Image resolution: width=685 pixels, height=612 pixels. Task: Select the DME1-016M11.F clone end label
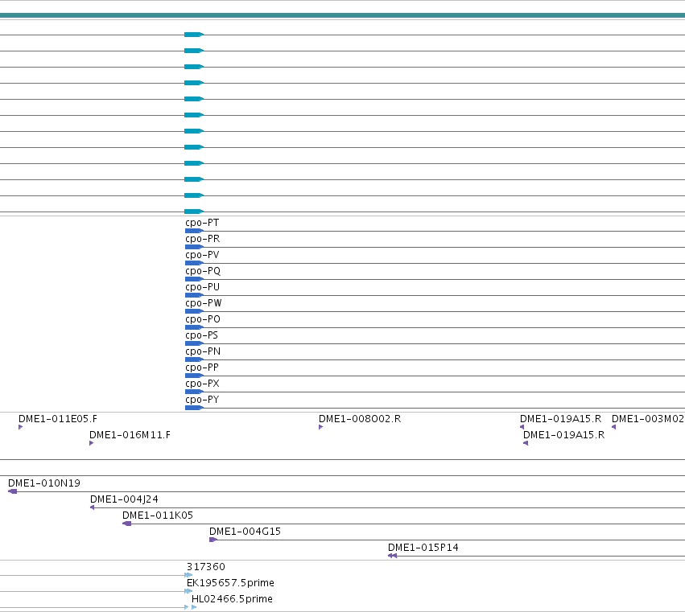(x=130, y=435)
